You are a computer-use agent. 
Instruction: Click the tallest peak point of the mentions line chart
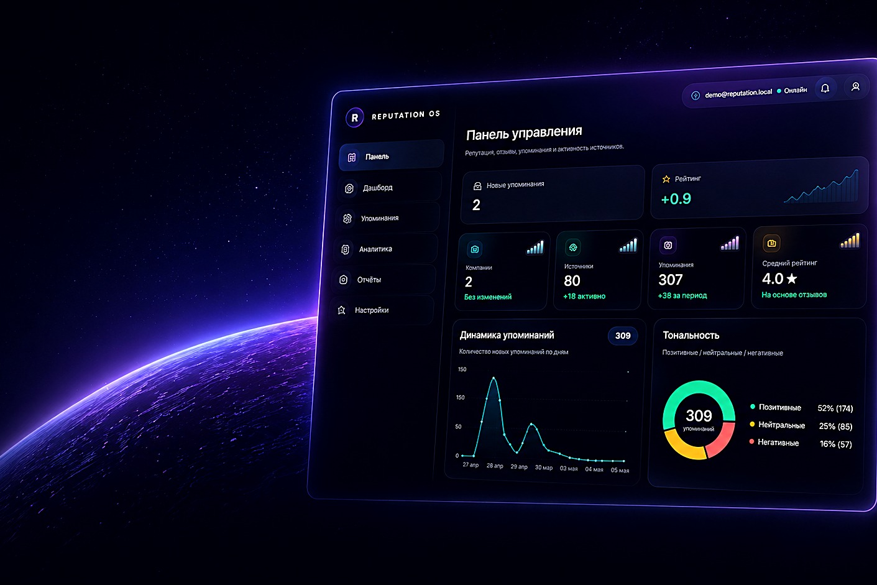pyautogui.click(x=494, y=378)
